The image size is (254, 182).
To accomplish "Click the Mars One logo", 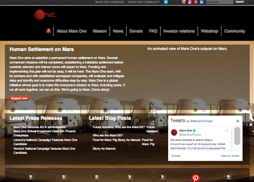I will (33, 15).
